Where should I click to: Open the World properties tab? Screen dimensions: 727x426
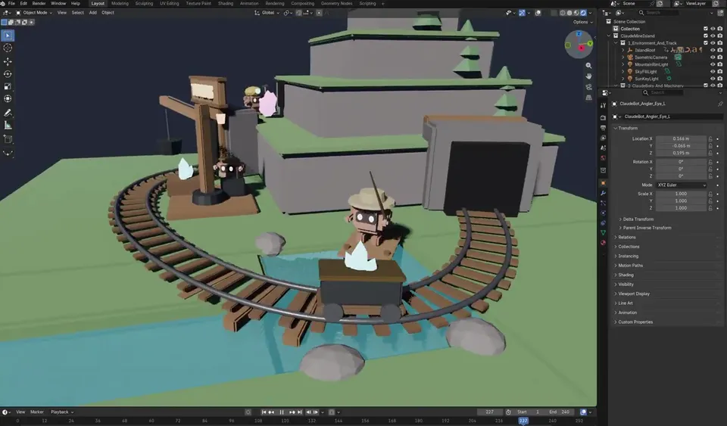click(x=604, y=158)
